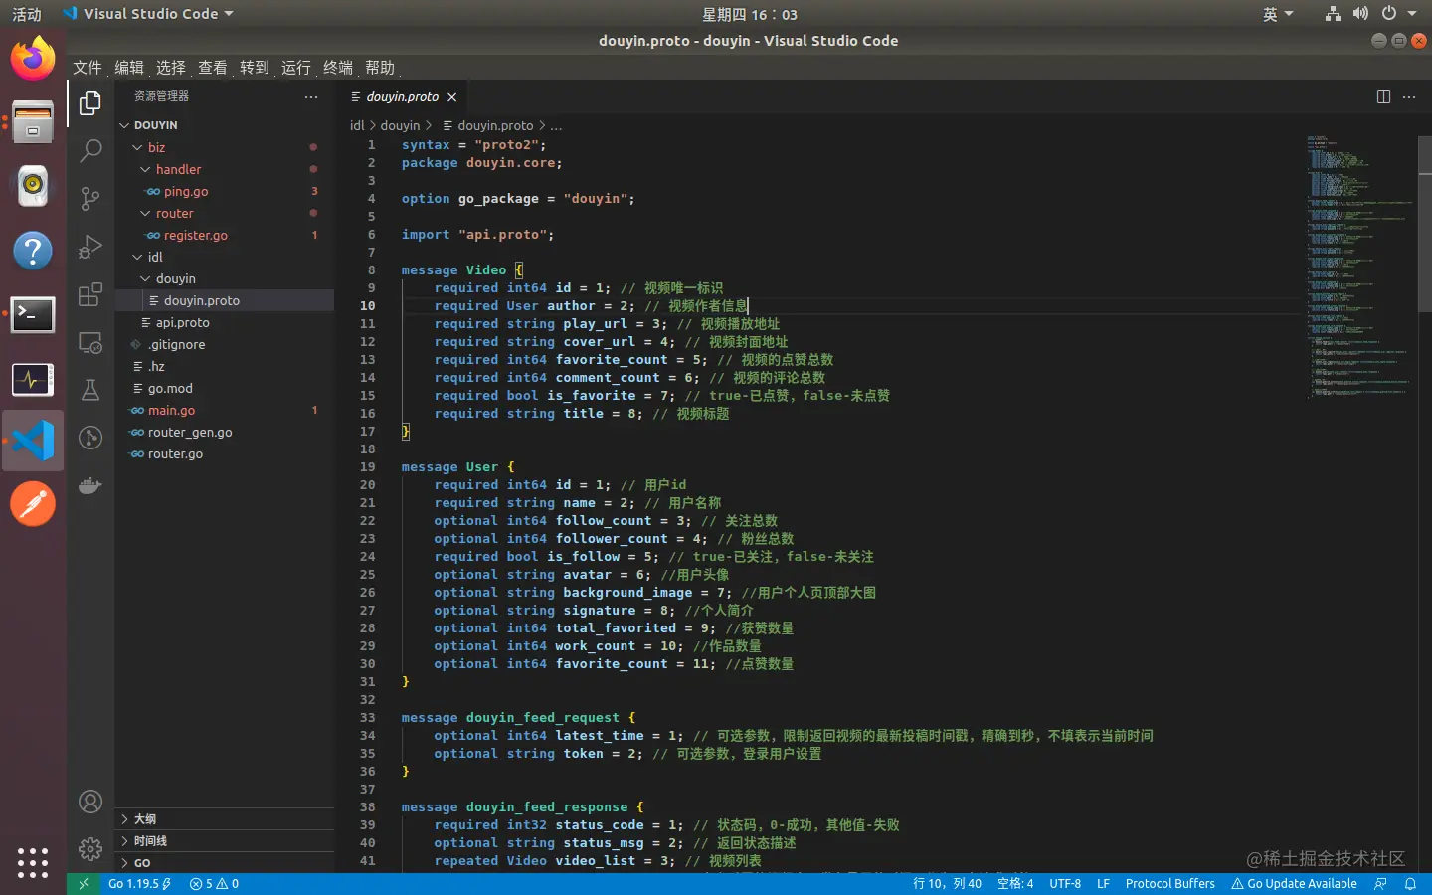The image size is (1432, 895).
Task: Open register.go in the file tree
Action: (225, 235)
